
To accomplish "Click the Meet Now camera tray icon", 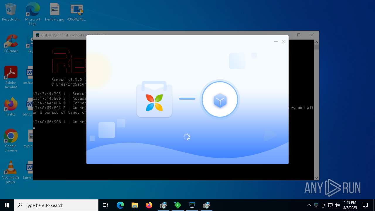I will coord(323,205).
